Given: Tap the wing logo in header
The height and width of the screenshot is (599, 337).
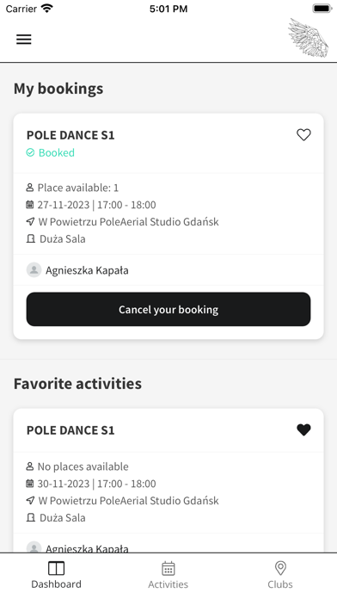Looking at the screenshot, I should [x=308, y=38].
